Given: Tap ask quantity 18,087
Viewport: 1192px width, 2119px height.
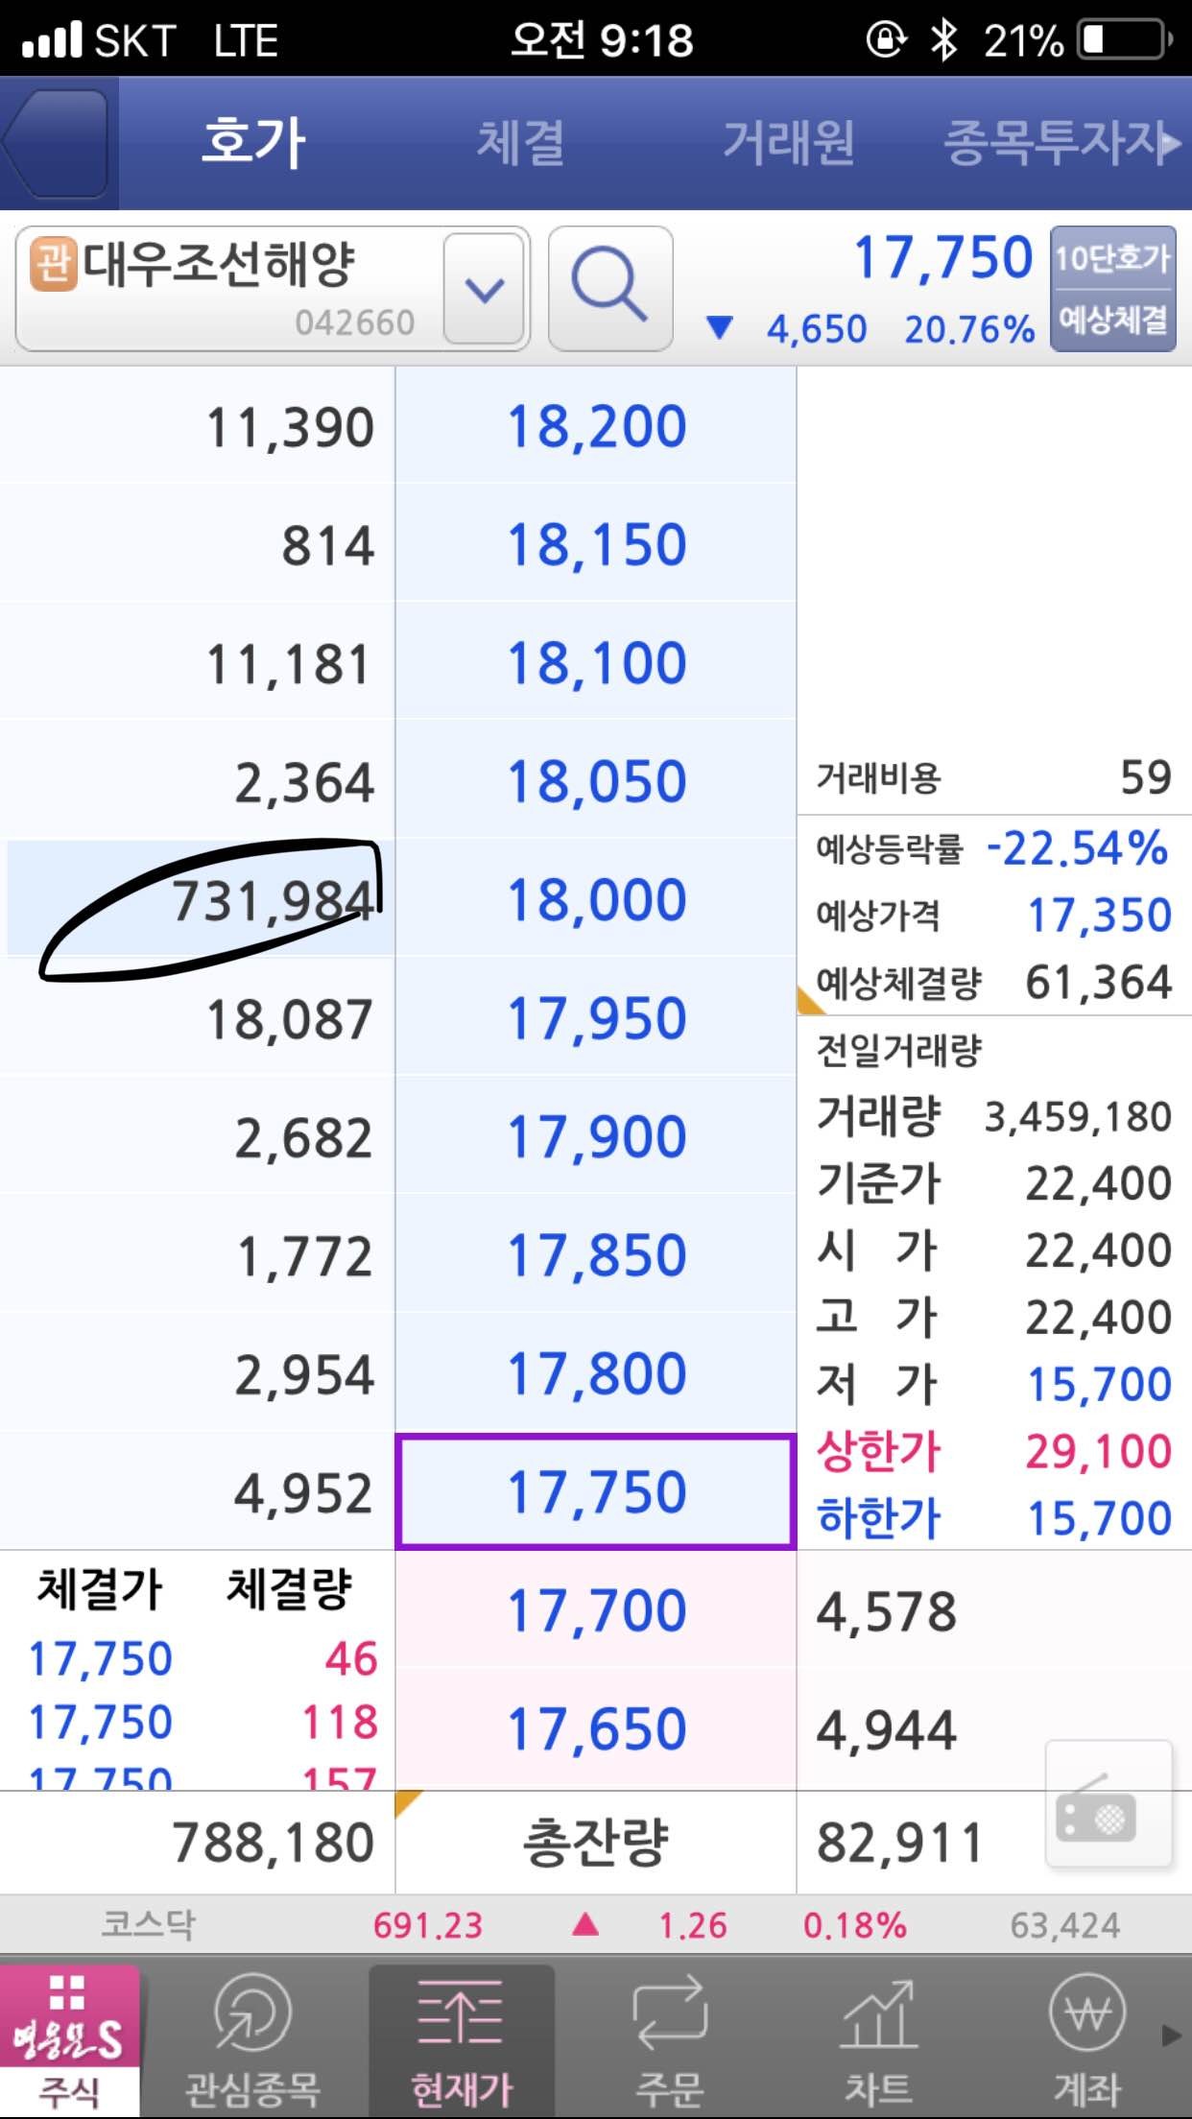Looking at the screenshot, I should coord(290,1019).
